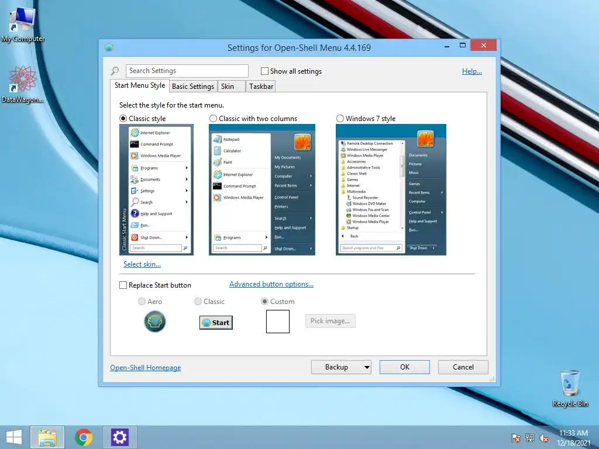Click the Action Center flag tray icon

pos(516,438)
